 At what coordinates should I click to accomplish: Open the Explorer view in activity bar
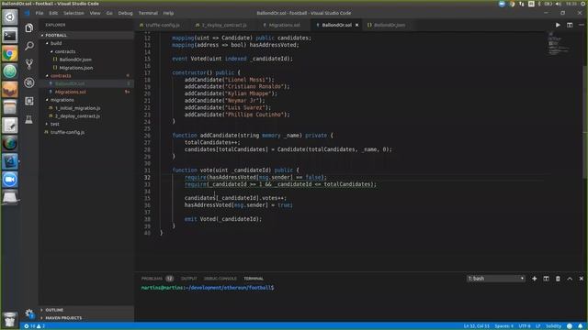coord(28,27)
